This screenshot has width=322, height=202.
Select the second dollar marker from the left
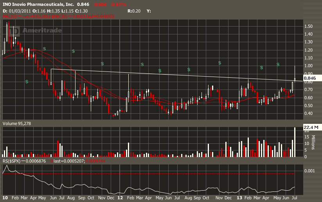45,49
